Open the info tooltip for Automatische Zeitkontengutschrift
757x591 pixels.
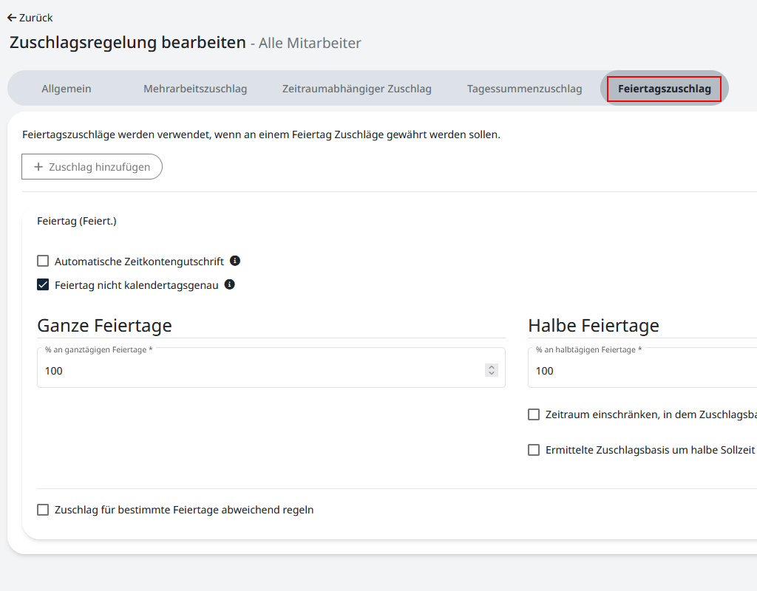click(235, 260)
